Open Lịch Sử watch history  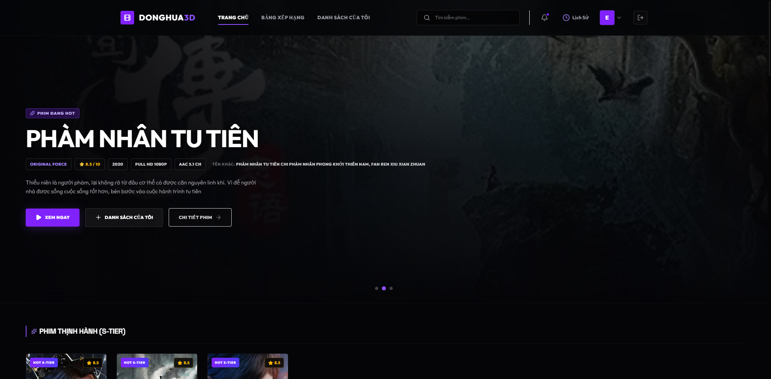click(576, 18)
